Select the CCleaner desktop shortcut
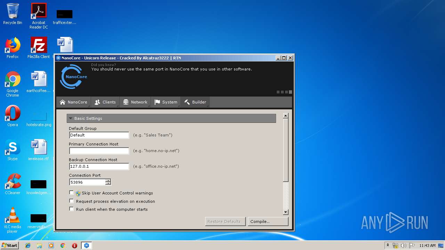This screenshot has height=250, width=445. pos(13,184)
